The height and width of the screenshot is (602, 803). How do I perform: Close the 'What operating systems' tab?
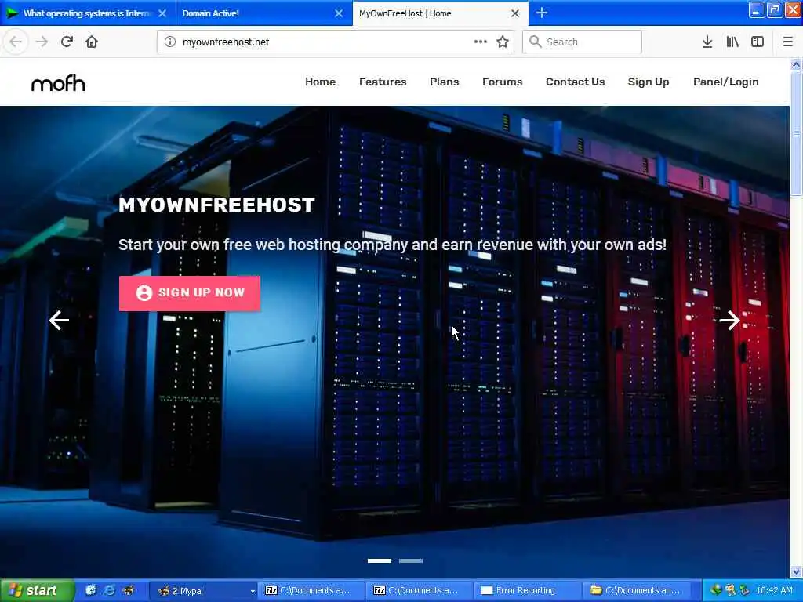(x=162, y=13)
